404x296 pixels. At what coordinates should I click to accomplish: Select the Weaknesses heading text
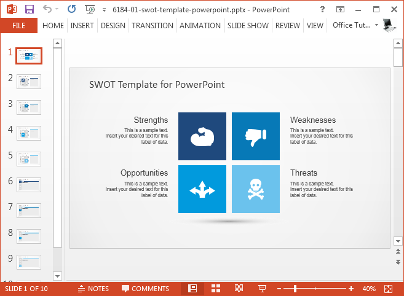point(313,120)
